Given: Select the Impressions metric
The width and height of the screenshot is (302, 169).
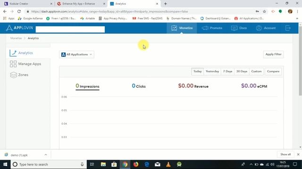Looking at the screenshot, I should point(87,86).
